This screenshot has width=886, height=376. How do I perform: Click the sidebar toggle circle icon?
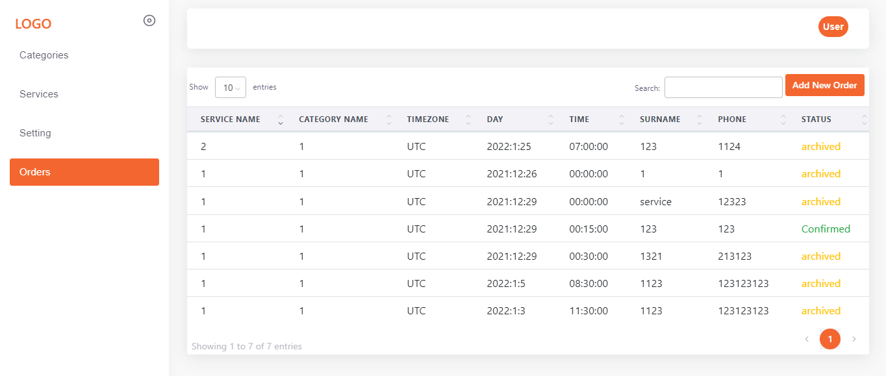(x=149, y=21)
